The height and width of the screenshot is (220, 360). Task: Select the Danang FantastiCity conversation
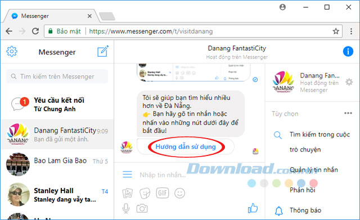(57, 135)
